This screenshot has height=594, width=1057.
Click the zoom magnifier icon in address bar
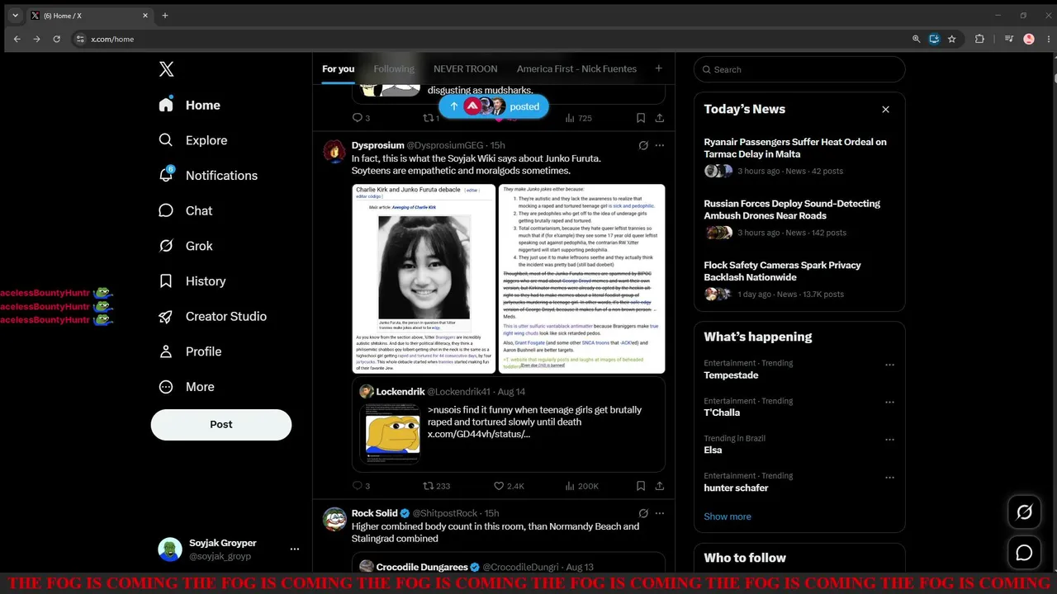[916, 39]
